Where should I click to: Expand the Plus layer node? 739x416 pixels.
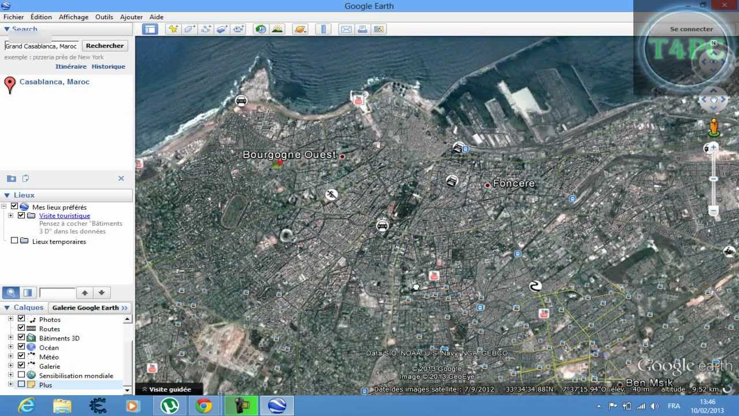10,384
